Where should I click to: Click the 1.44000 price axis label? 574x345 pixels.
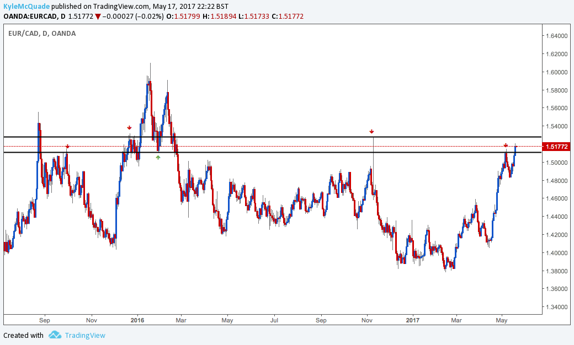click(556, 217)
